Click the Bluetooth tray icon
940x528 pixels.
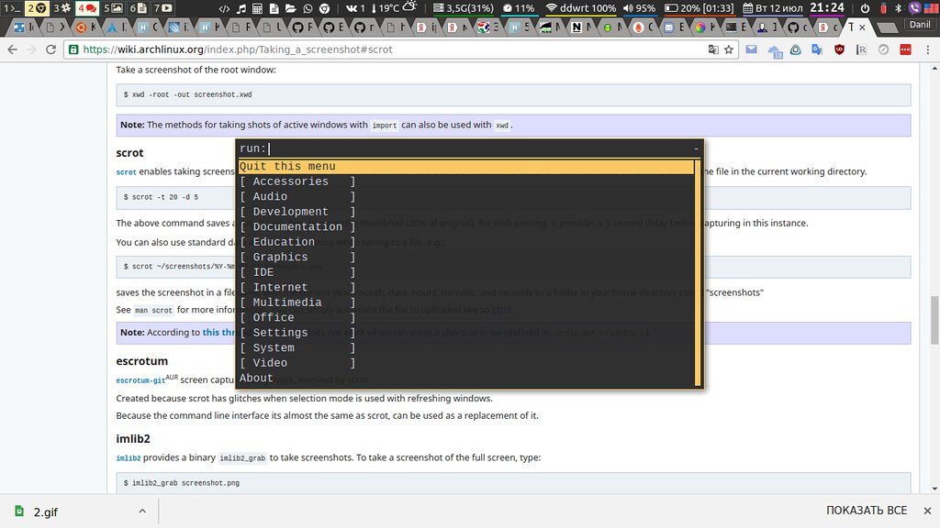(x=898, y=8)
